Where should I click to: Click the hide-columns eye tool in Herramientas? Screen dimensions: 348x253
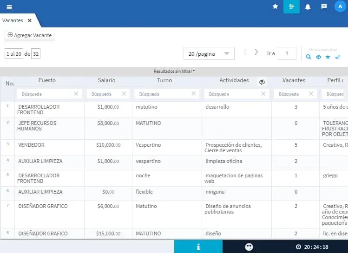point(318,57)
